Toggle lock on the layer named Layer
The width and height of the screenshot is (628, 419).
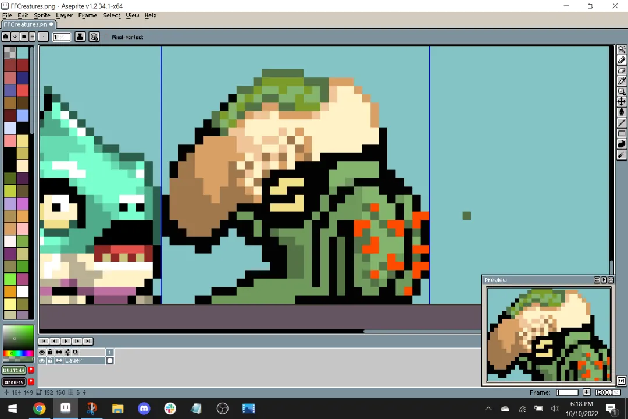(50, 360)
